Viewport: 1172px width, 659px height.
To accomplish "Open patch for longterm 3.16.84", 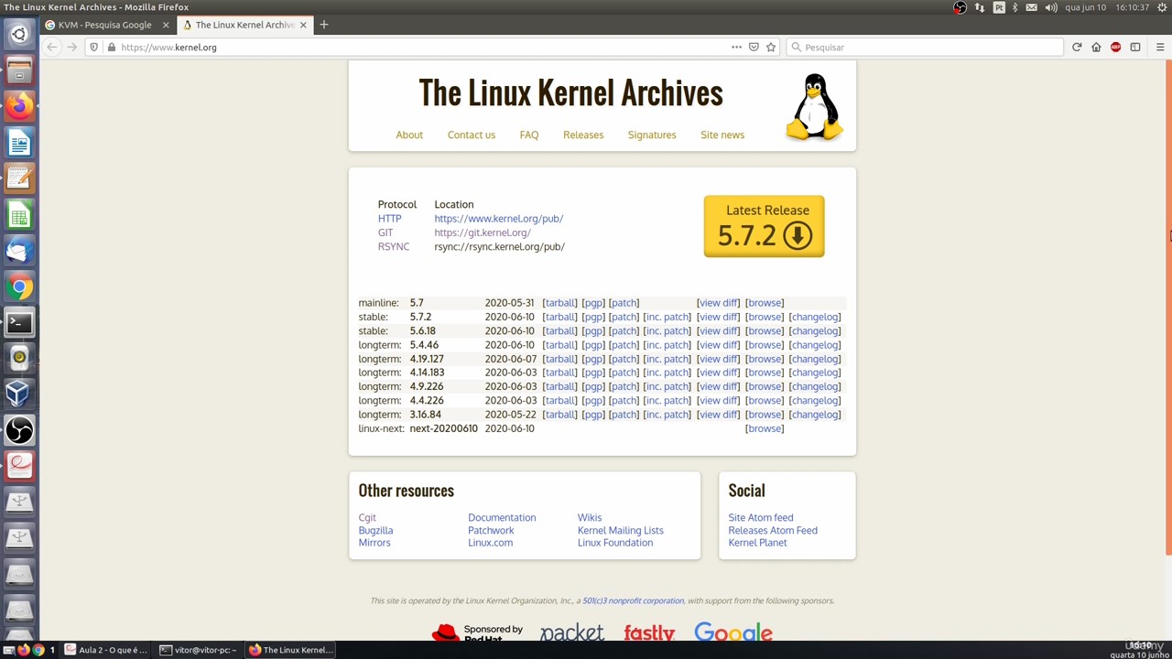I will click(x=624, y=415).
